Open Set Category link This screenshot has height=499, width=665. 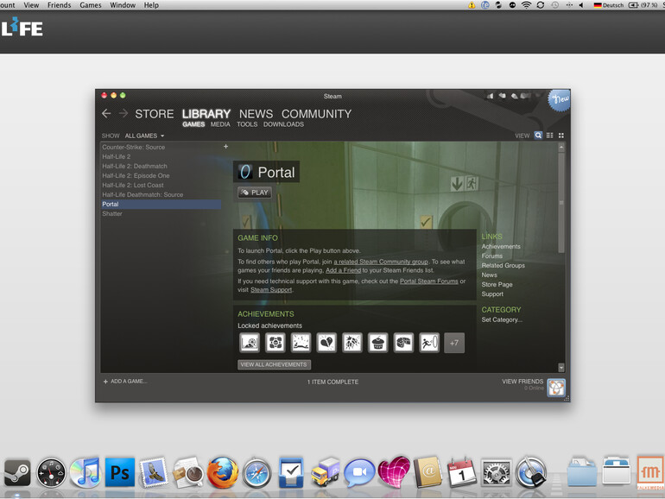pos(502,319)
